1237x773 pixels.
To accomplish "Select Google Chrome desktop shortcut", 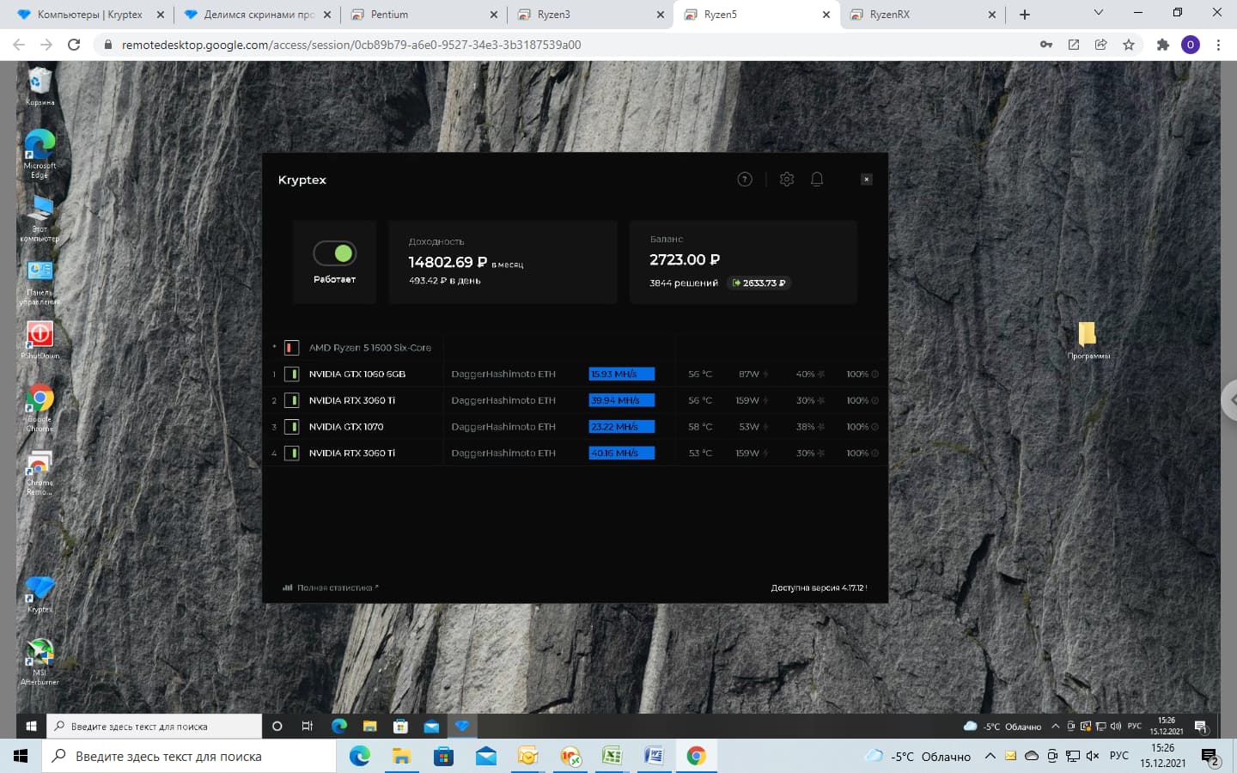I will coord(40,408).
